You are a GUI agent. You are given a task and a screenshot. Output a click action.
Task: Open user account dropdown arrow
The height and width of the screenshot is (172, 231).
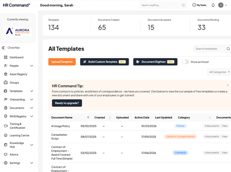226,5
